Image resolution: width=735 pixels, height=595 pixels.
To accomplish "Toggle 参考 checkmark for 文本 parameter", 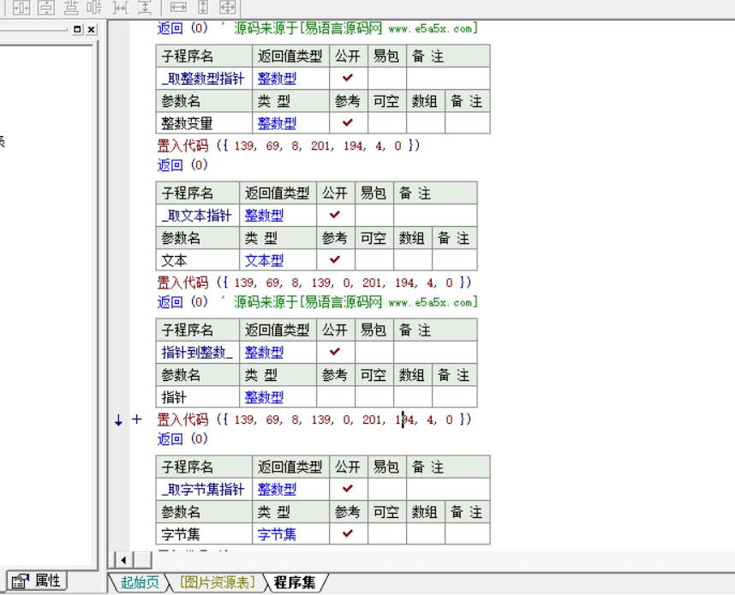I will pyautogui.click(x=335, y=260).
